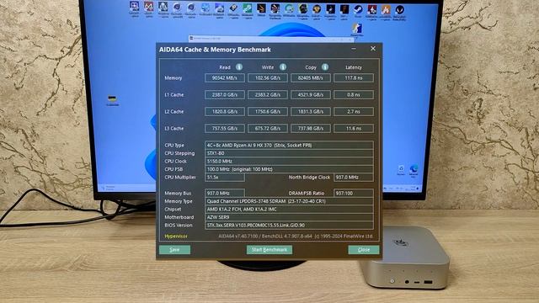
Task: Open the Copy benchmark info icon
Action: tap(325, 67)
